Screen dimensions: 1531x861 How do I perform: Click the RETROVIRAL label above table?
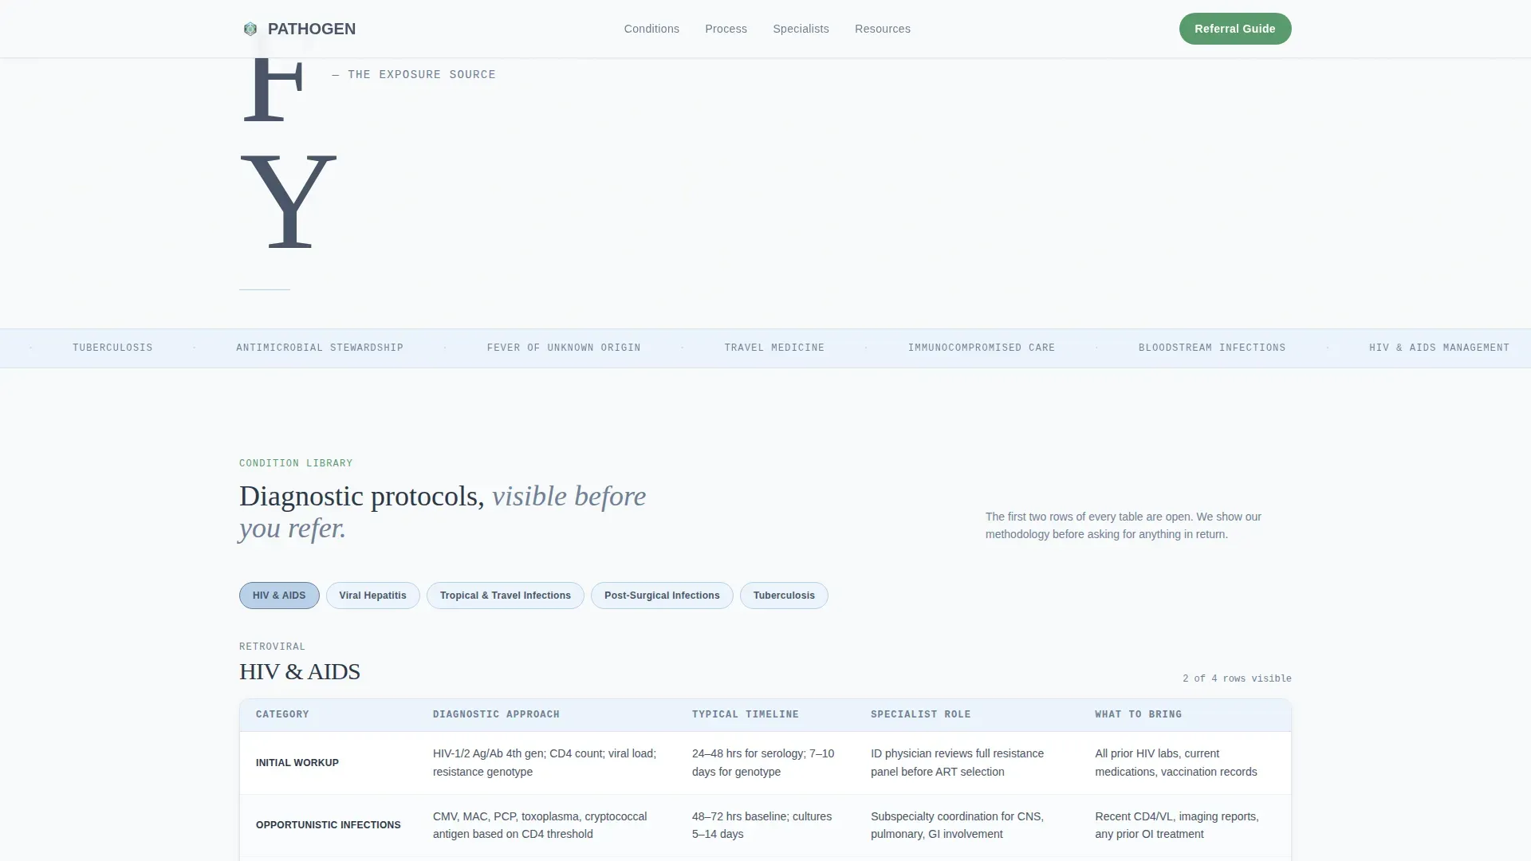coord(272,647)
